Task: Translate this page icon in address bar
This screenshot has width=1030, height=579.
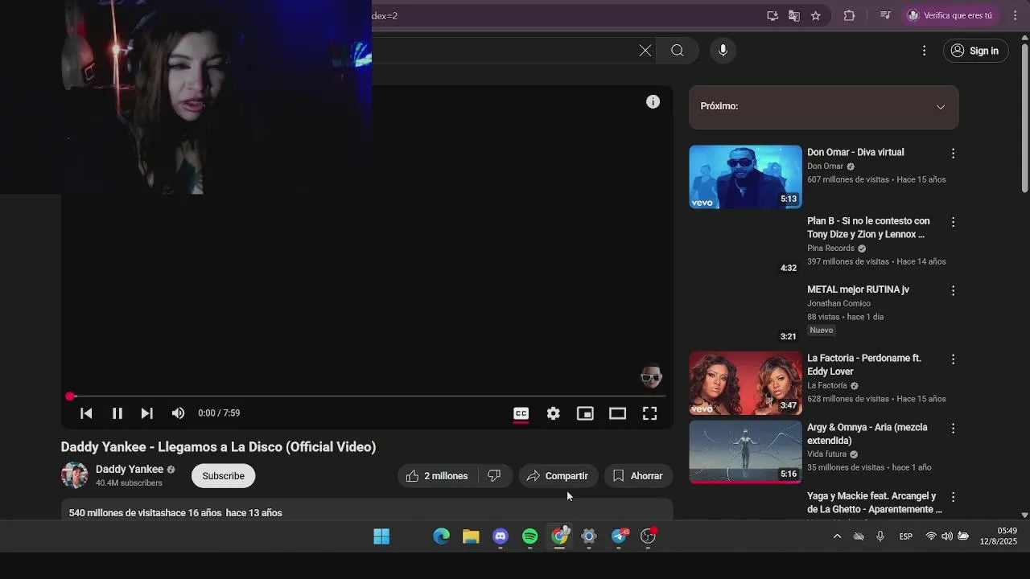Action: (794, 15)
